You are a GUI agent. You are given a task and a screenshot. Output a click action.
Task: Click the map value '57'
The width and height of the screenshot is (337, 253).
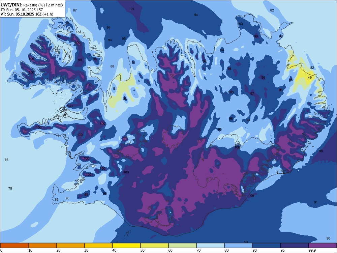292,56
